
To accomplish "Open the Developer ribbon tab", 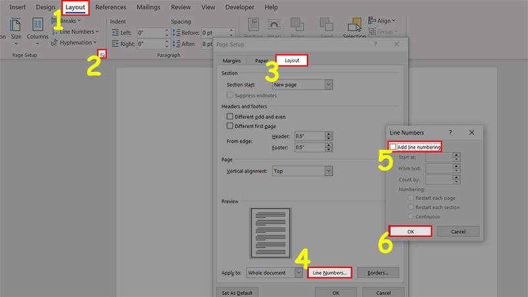I will pos(240,7).
